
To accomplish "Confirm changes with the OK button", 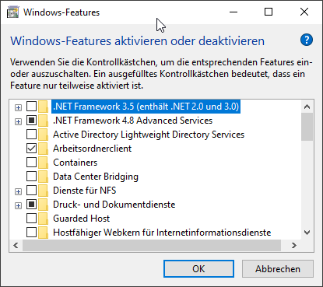I will pos(198,269).
